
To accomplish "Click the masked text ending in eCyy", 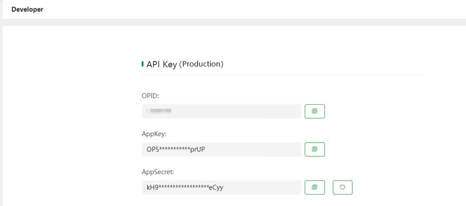I will point(188,187).
